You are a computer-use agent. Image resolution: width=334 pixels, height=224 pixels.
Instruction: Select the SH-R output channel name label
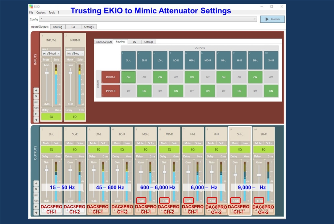(x=264, y=134)
